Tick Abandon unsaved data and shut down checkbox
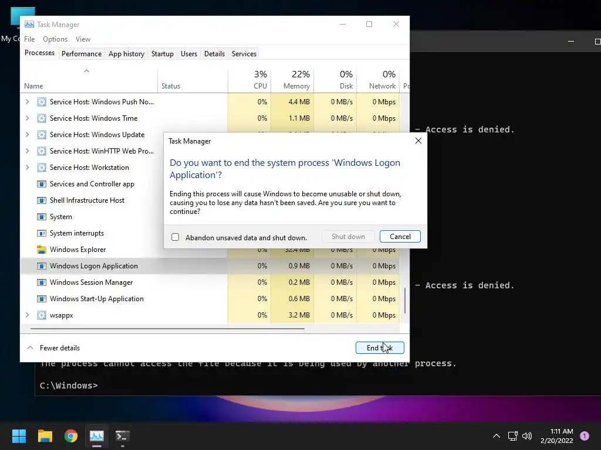Viewport: 601px width, 450px height. point(175,237)
